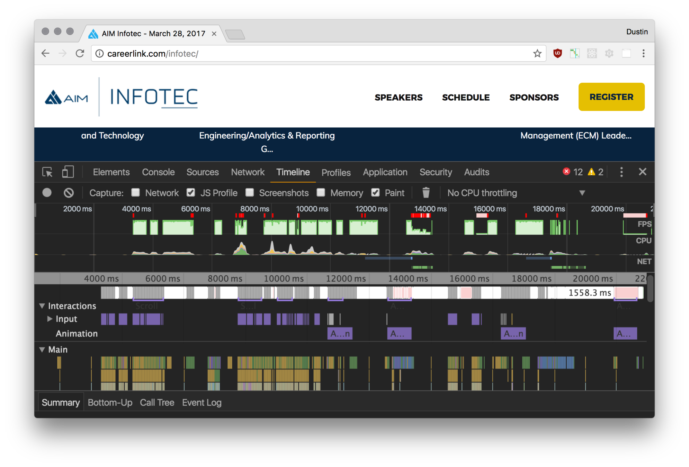Toggle the device toolbar icon
Screen dimensions: 689x467
[68, 172]
